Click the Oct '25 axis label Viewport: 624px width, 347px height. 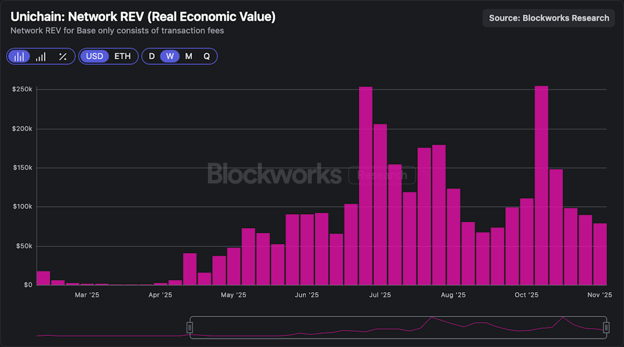(x=526, y=295)
